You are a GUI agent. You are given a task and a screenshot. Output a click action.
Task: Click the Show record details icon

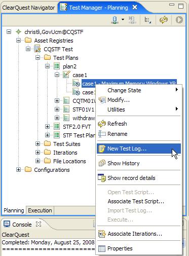pos(102,178)
